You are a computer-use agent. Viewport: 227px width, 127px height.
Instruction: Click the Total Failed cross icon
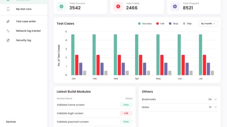pos(118,6)
